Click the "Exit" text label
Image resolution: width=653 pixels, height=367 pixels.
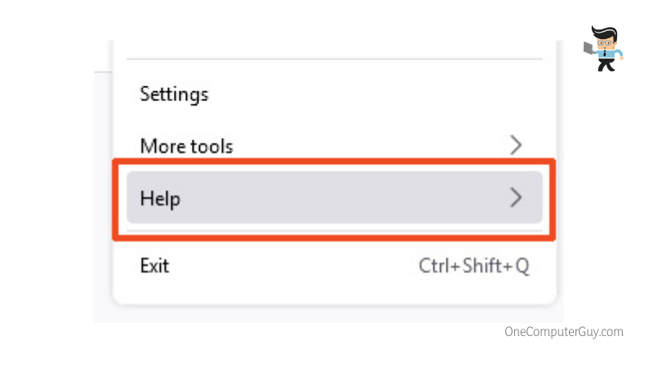click(154, 266)
